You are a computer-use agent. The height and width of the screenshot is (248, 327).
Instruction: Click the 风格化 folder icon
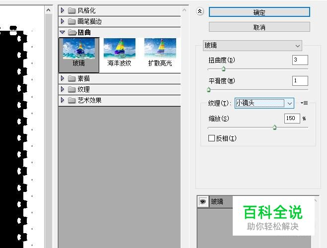point(72,10)
